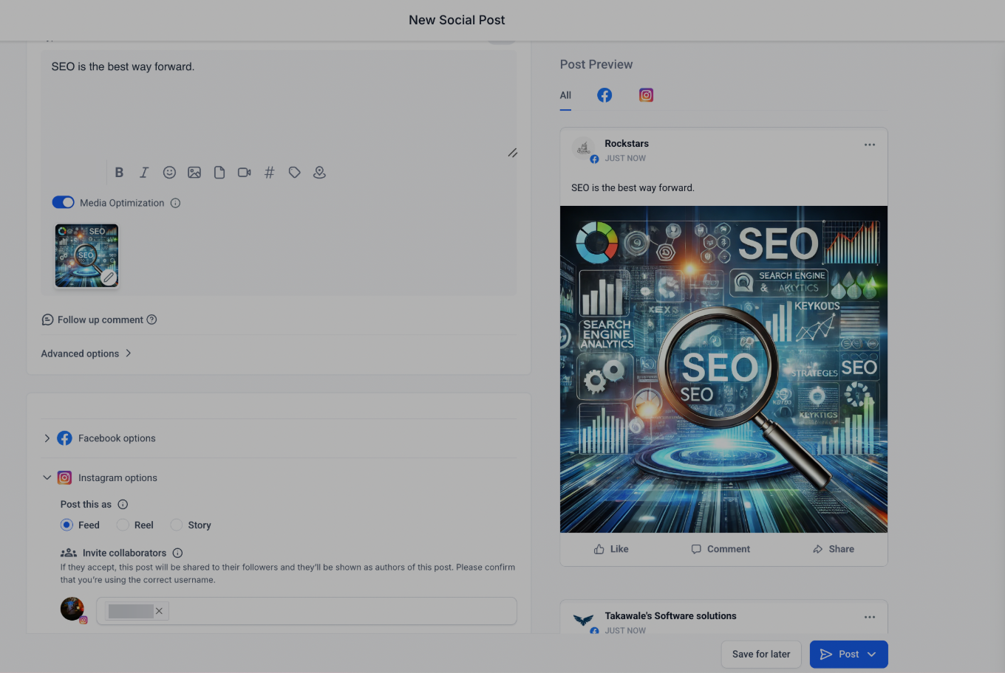Click the Invite collaborators info icon
Image resolution: width=1005 pixels, height=673 pixels.
point(177,553)
